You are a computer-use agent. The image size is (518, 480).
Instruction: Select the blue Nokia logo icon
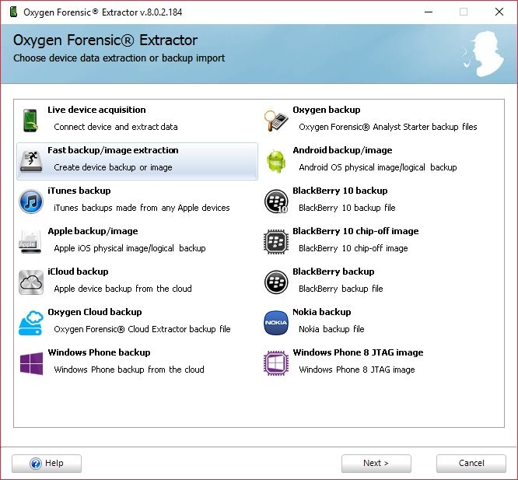(276, 323)
